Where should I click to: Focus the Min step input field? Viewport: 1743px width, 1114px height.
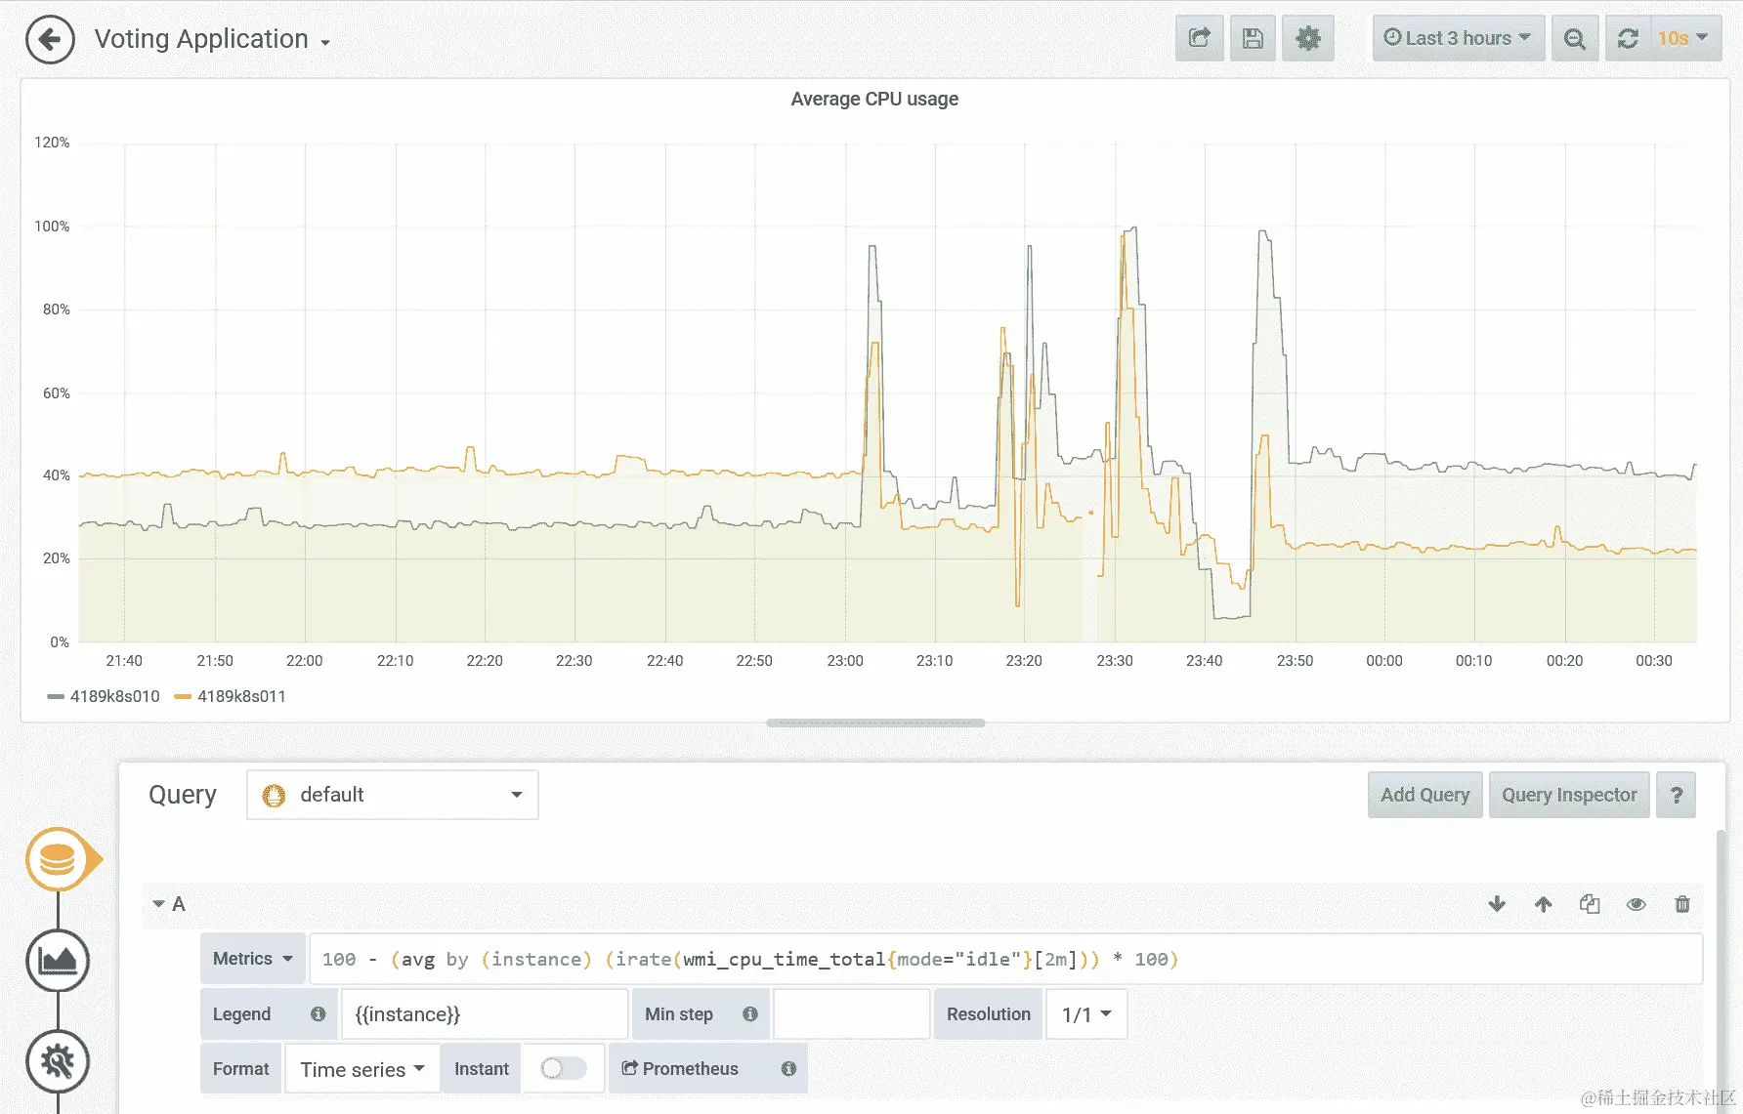tap(851, 1014)
